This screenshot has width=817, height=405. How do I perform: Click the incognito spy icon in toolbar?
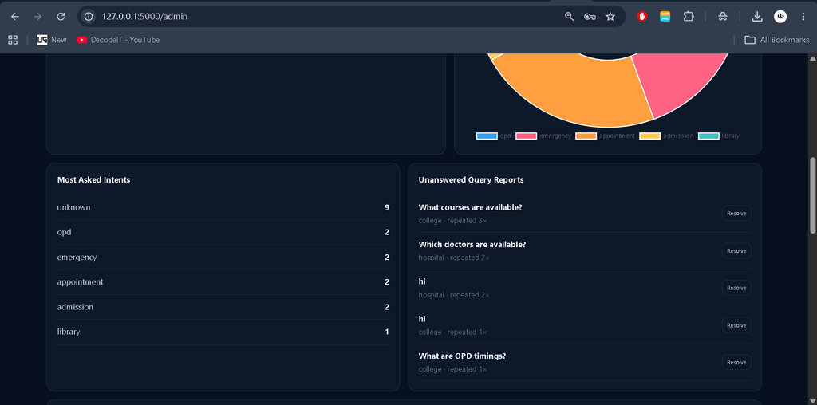pos(722,17)
